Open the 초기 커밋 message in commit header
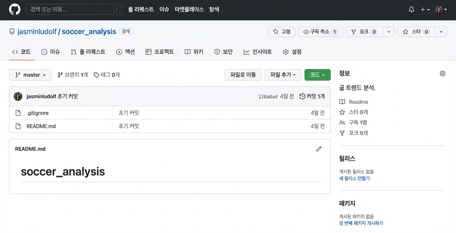456x233 pixels. point(68,97)
